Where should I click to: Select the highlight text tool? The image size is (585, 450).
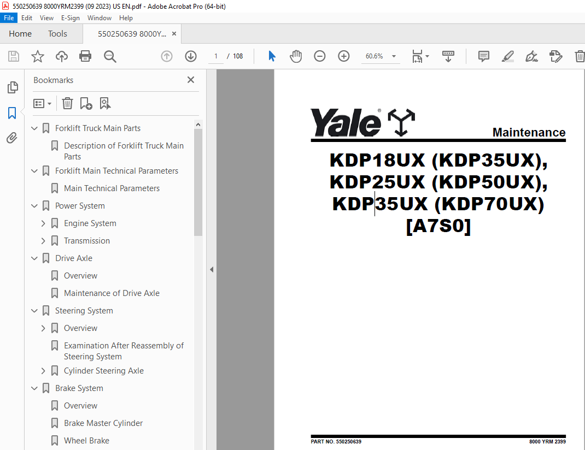click(x=508, y=56)
